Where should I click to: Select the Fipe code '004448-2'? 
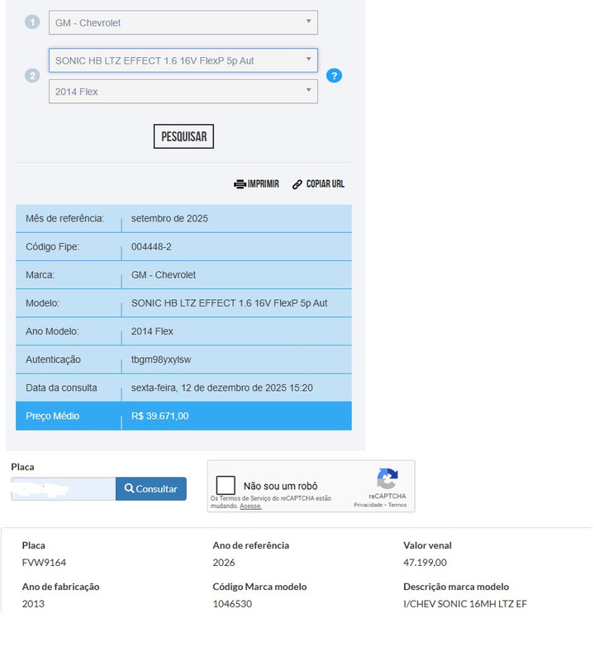point(152,247)
